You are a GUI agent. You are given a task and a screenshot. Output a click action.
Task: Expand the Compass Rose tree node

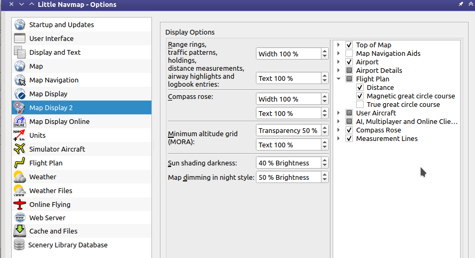tap(339, 130)
